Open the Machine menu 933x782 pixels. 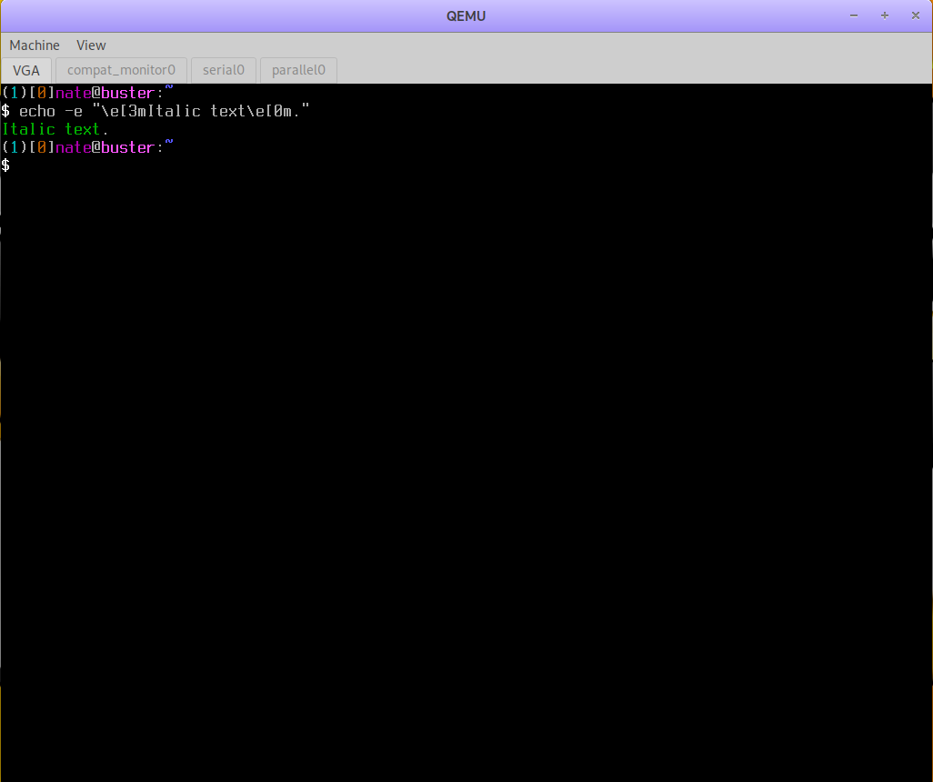pos(35,45)
